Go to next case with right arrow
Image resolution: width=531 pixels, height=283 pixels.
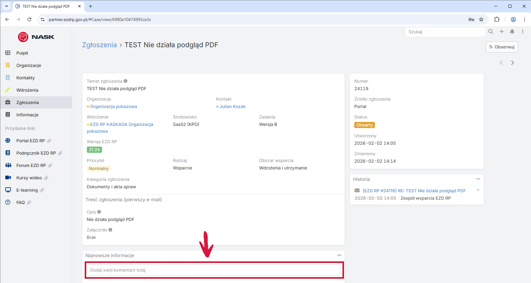[x=512, y=63]
